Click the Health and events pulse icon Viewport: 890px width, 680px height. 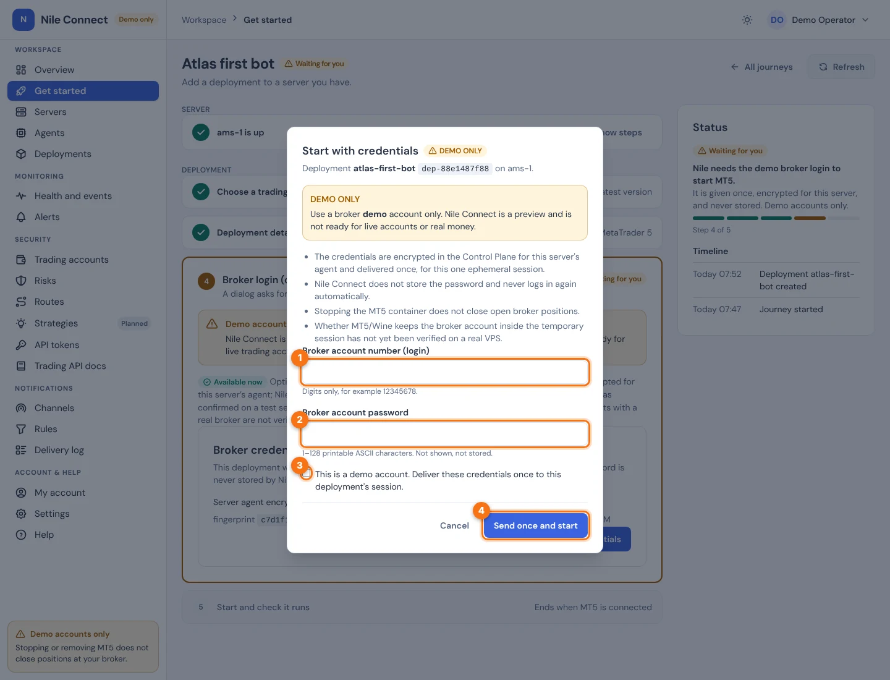click(x=21, y=196)
